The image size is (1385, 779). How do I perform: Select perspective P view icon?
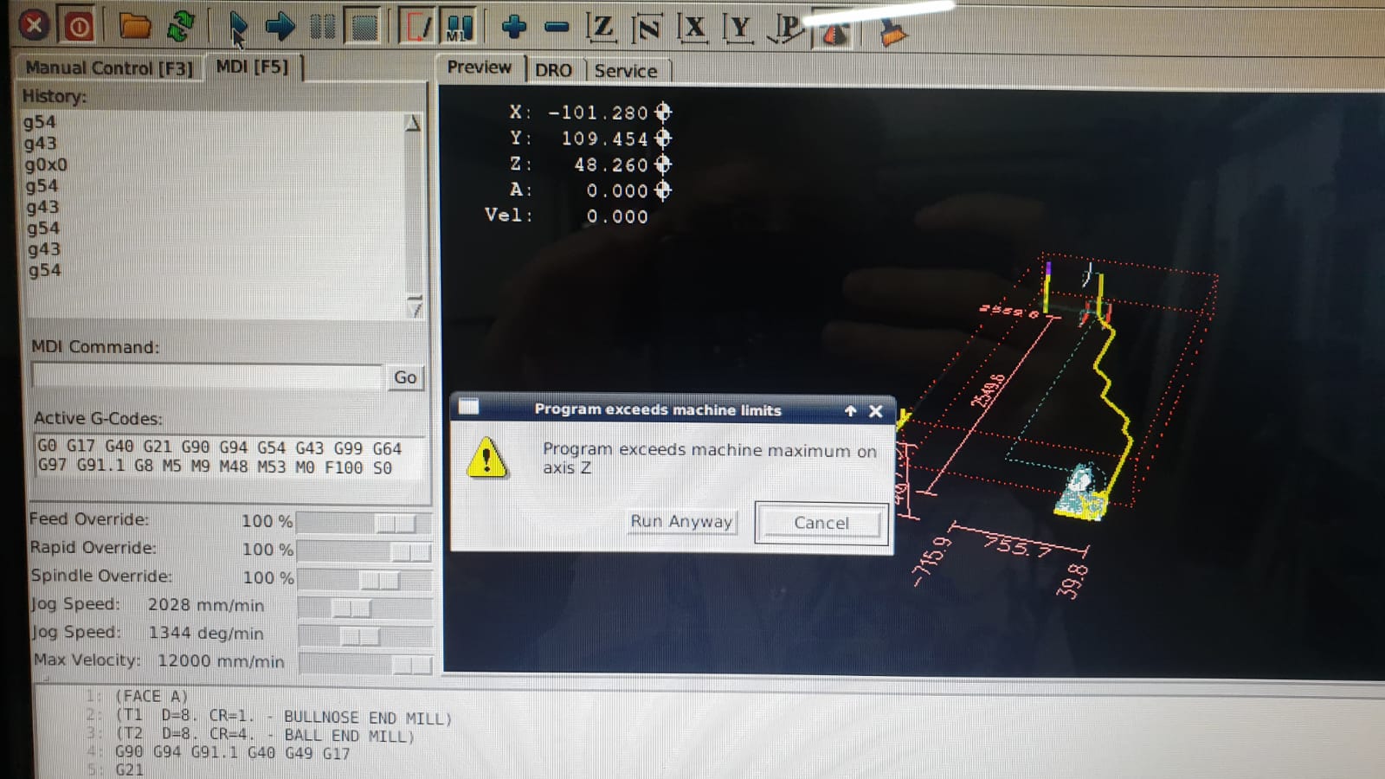pos(784,29)
